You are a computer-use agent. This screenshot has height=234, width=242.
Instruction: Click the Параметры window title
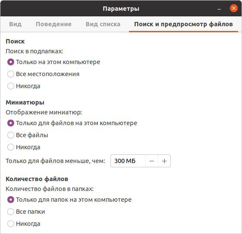click(121, 9)
